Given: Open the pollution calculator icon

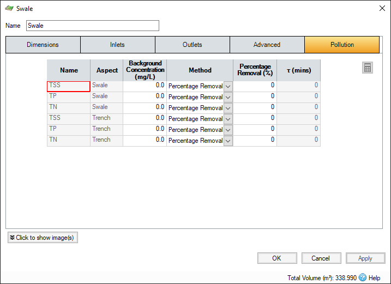Looking at the screenshot, I should pos(368,68).
